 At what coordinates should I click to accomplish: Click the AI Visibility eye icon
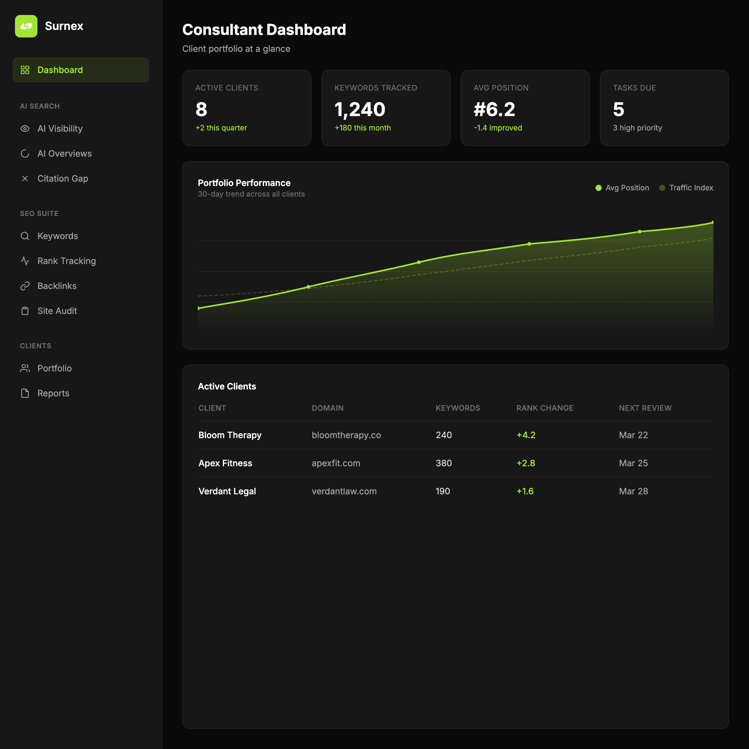click(25, 129)
